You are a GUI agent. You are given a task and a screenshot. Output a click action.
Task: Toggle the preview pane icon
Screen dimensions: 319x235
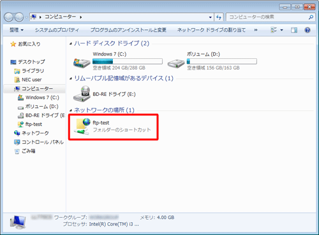click(x=294, y=30)
